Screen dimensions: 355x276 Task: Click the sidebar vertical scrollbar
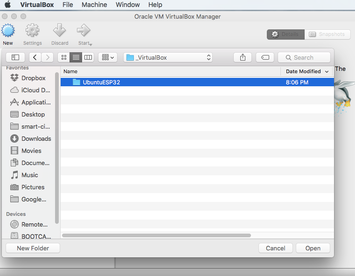[57, 148]
